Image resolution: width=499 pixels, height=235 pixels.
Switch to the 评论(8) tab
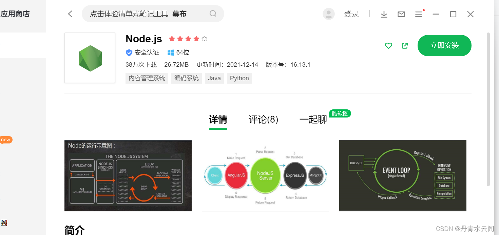(x=264, y=120)
